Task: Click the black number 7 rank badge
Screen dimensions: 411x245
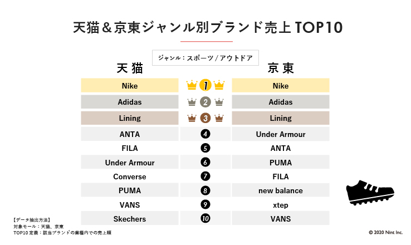Action: tap(205, 177)
